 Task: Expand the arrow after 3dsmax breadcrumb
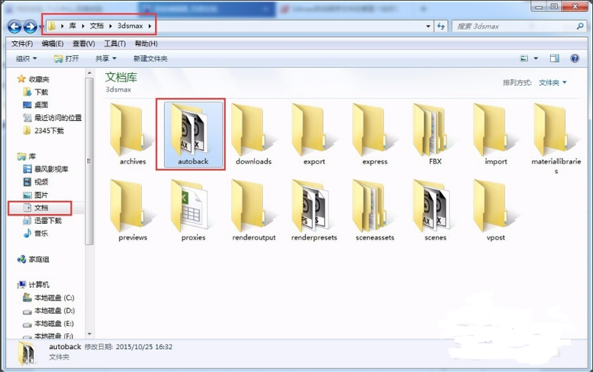pos(150,26)
